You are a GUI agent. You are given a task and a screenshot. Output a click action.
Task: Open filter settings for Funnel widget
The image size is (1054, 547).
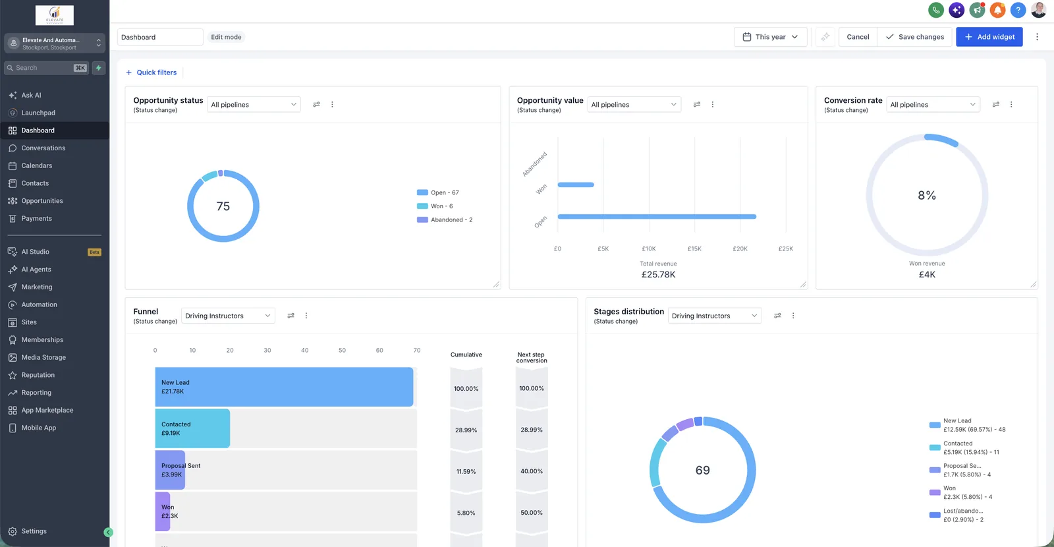click(291, 316)
